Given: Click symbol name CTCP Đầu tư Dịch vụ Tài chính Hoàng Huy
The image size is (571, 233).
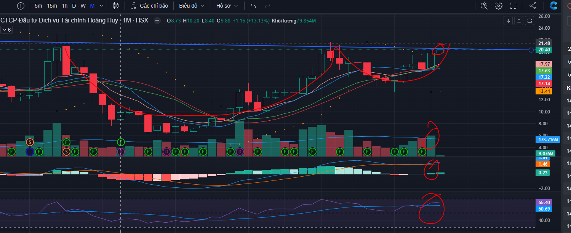Looking at the screenshot, I should click(x=59, y=21).
